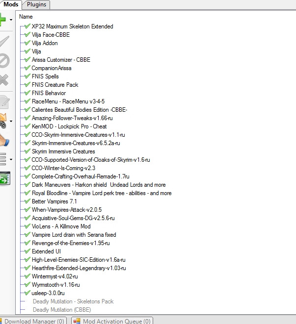Select FNIS Creature Pack mod name
Image resolution: width=296 pixels, height=324 pixels.
tap(55, 85)
